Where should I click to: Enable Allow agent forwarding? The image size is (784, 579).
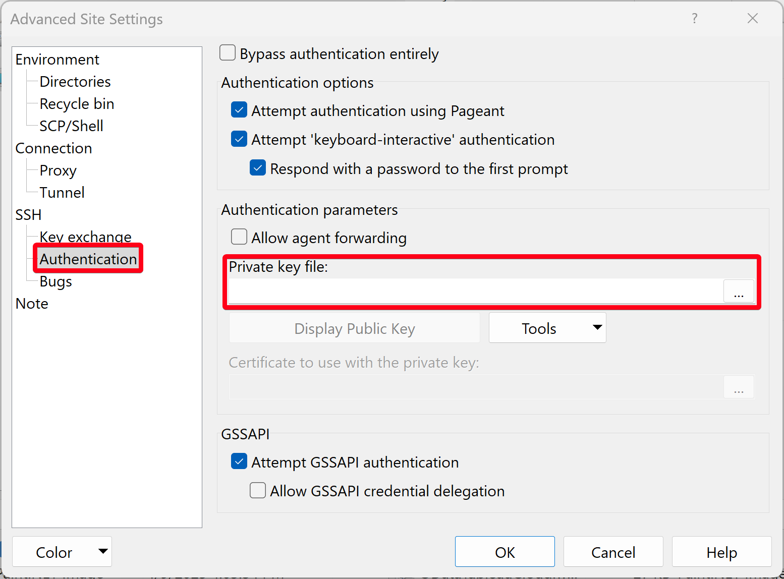(239, 237)
